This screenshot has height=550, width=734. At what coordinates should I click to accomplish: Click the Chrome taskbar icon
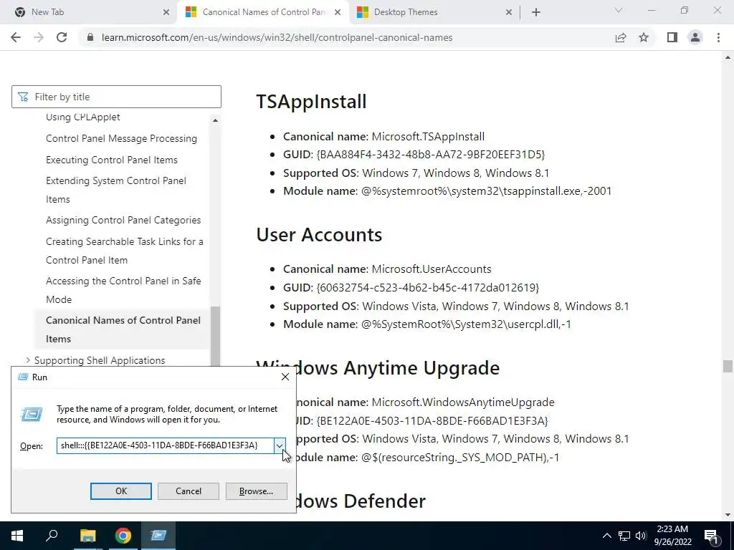point(123,536)
